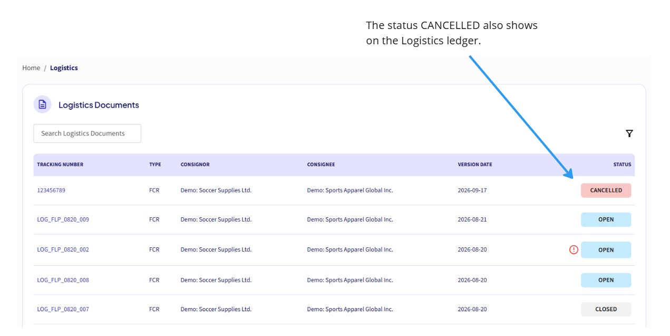Select the Logistics breadcrumb
Screen dimensions: 670x336
[64, 68]
